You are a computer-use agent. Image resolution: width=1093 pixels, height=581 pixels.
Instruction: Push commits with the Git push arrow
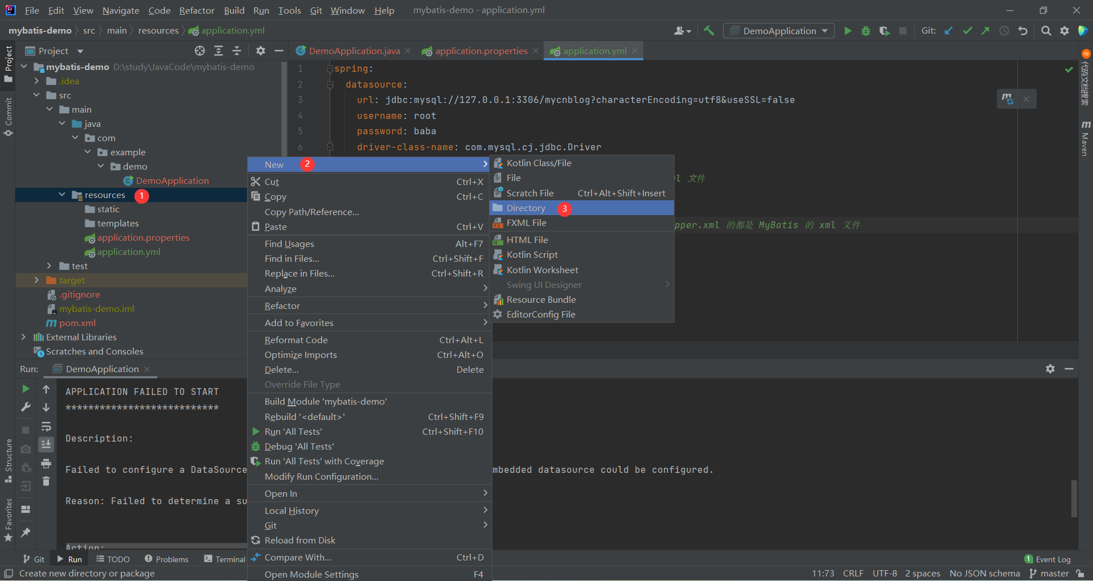tap(985, 31)
